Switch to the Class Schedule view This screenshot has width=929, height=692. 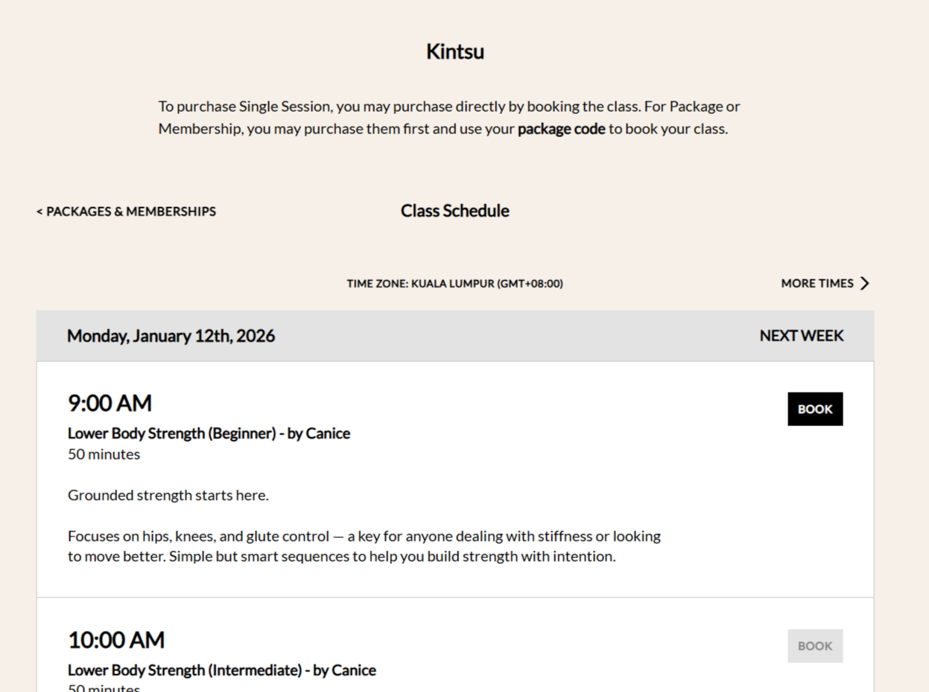click(x=454, y=211)
